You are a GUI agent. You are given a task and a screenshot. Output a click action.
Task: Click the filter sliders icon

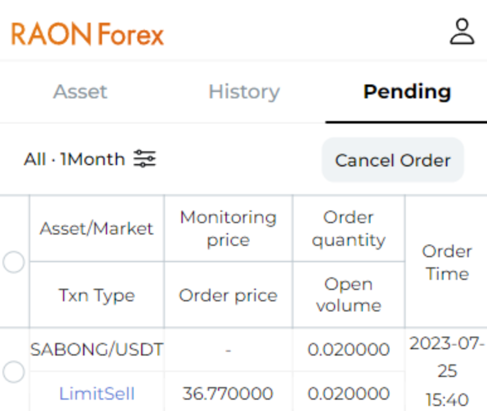pos(144,159)
